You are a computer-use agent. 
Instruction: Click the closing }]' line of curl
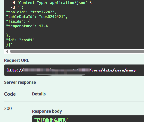point(9,45)
